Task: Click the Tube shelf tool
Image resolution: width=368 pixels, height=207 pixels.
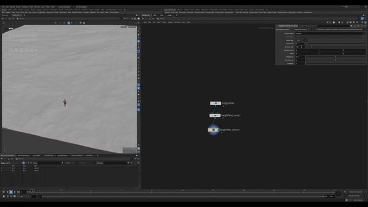Action: [x=13, y=12]
